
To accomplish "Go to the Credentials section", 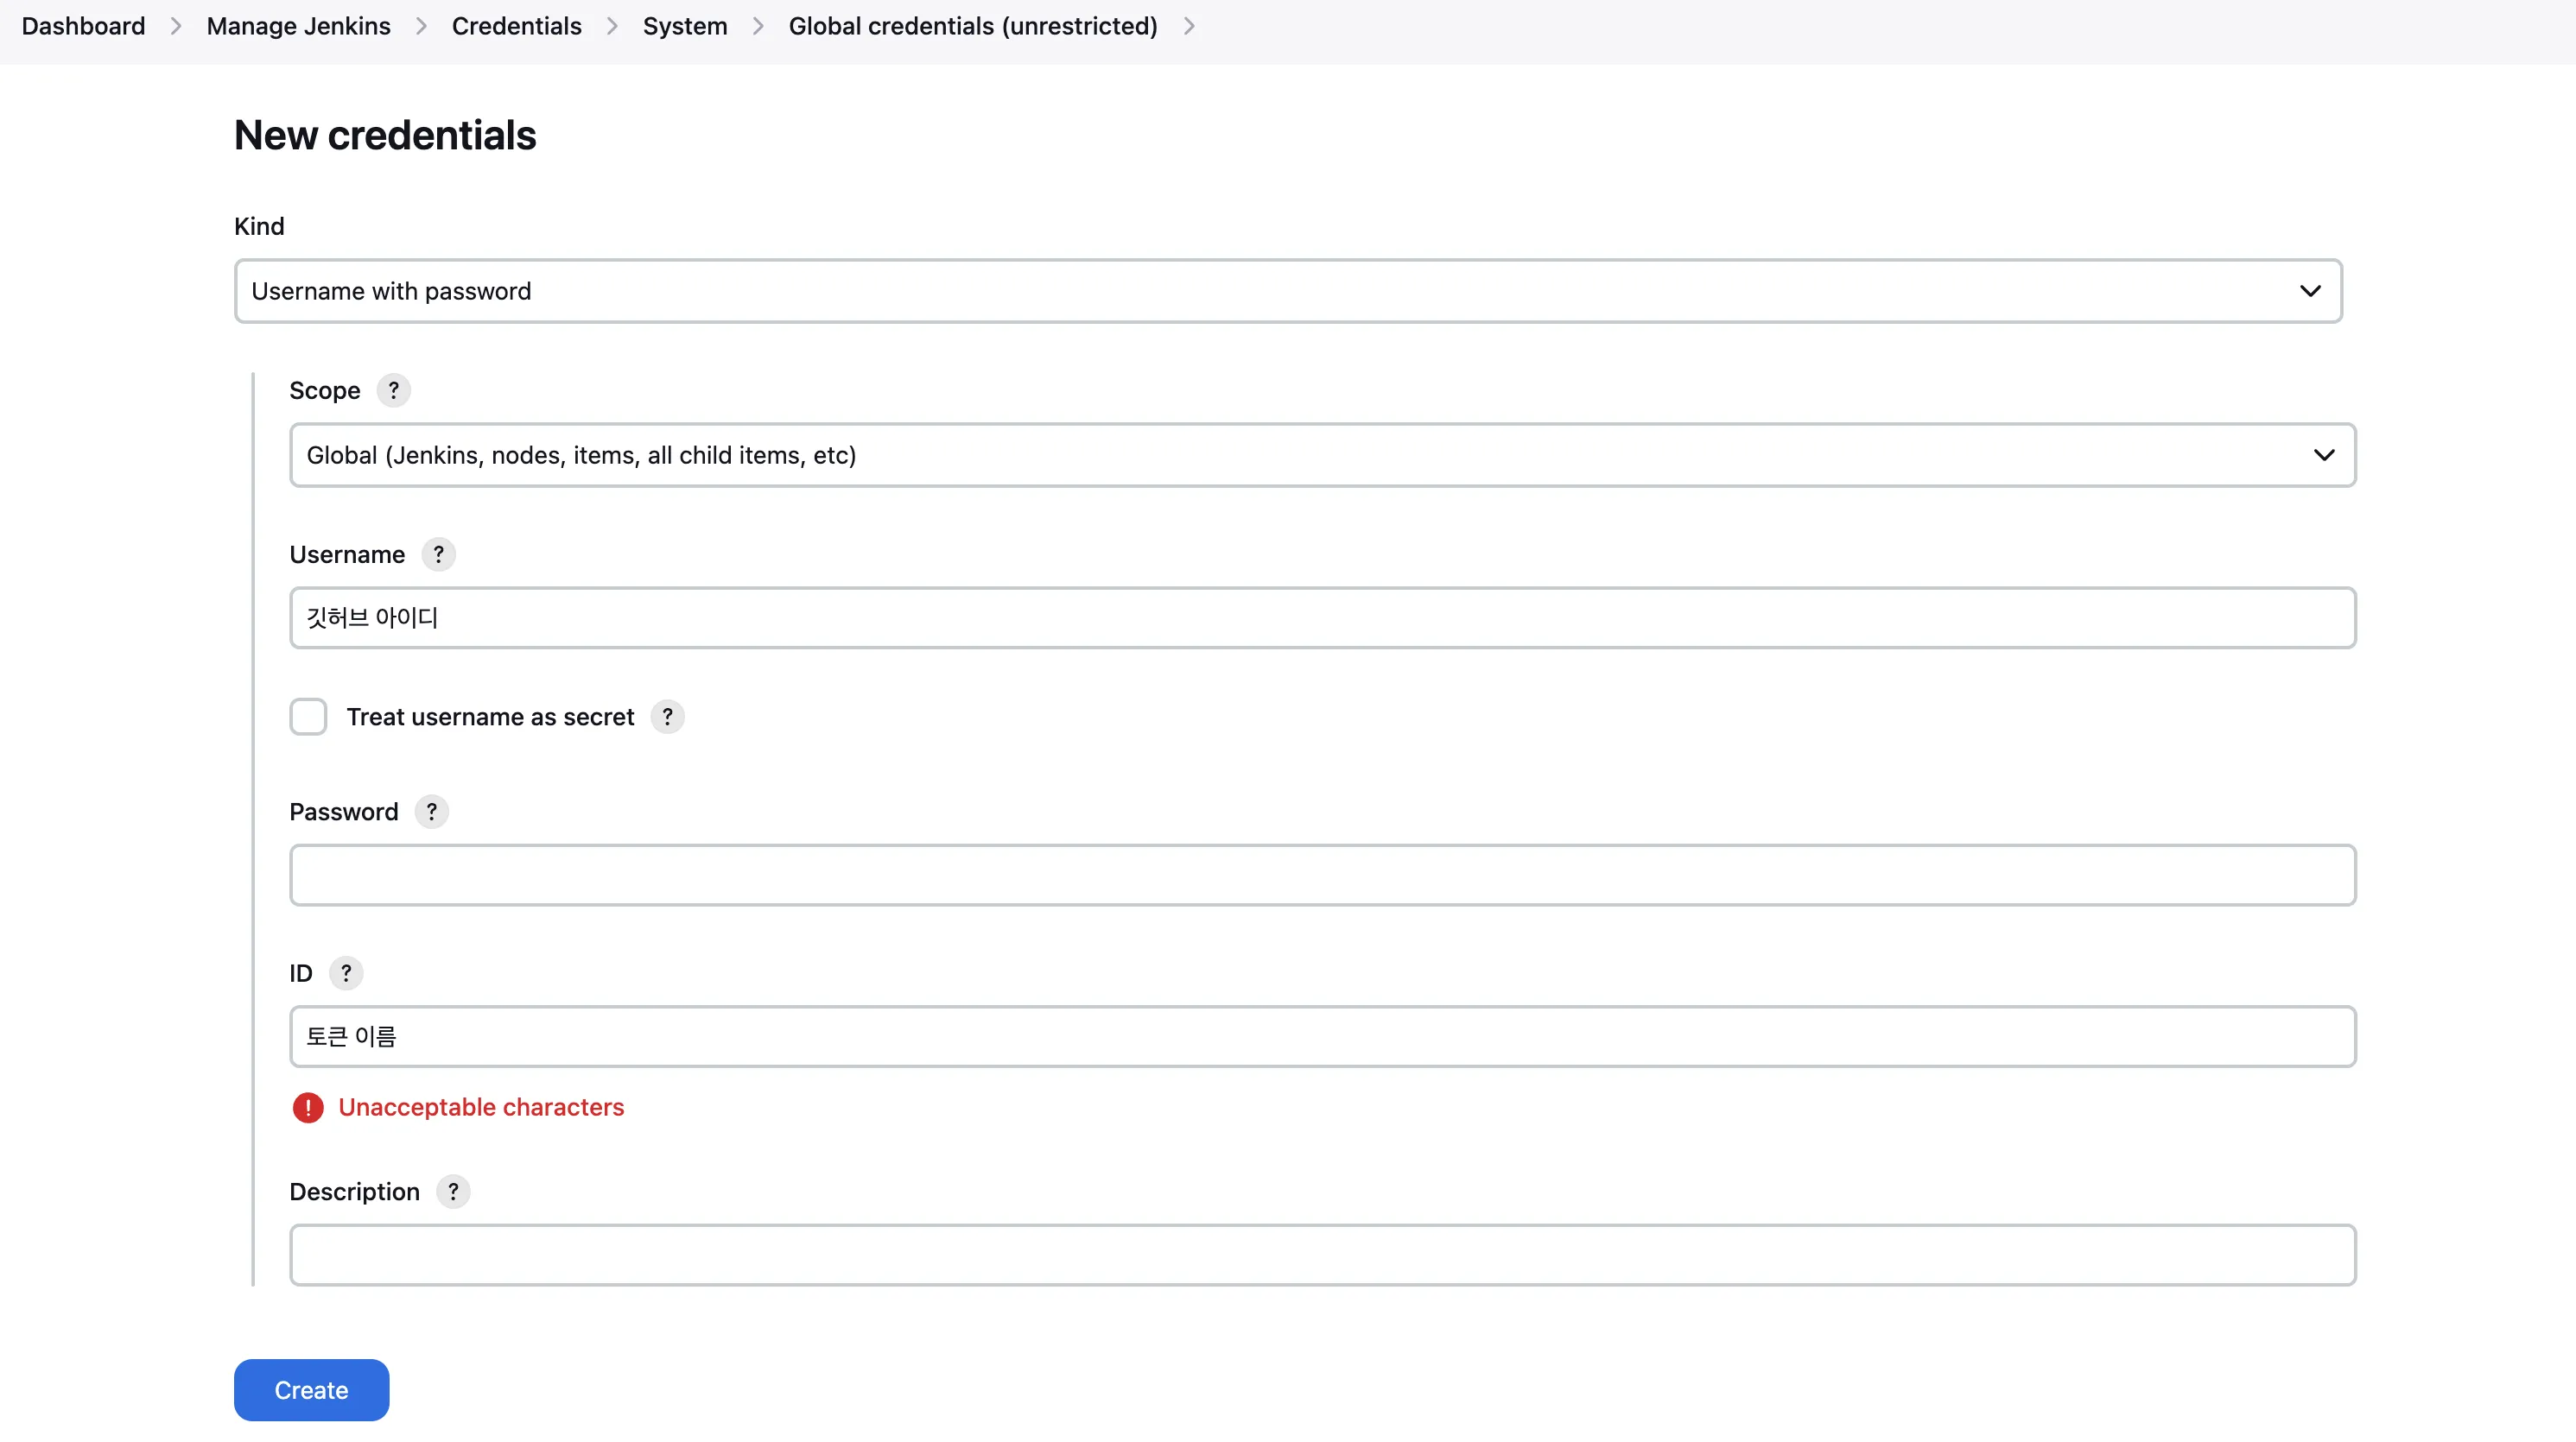I will tap(516, 26).
